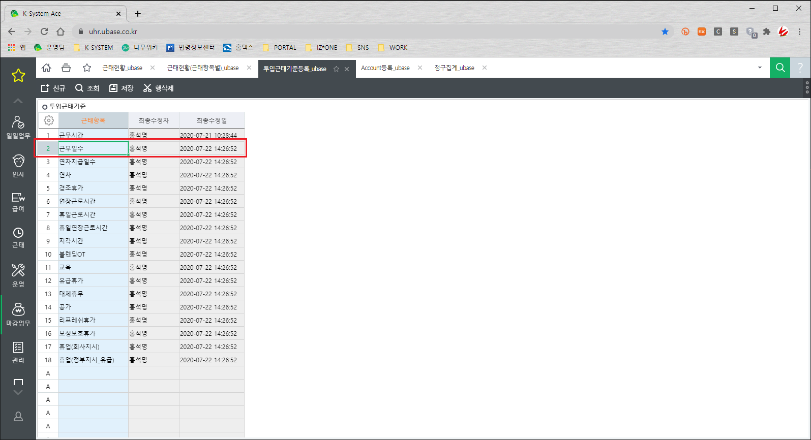Open PORTAL bookmark folder
Screen dimensions: 811x440
[x=280, y=48]
